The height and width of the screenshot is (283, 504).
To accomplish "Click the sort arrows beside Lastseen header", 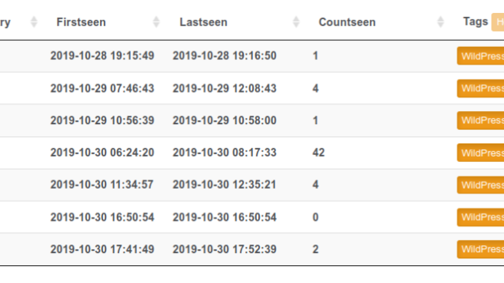I will pyautogui.click(x=296, y=22).
